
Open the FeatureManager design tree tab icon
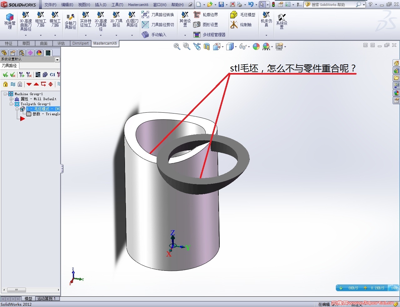tap(4, 53)
